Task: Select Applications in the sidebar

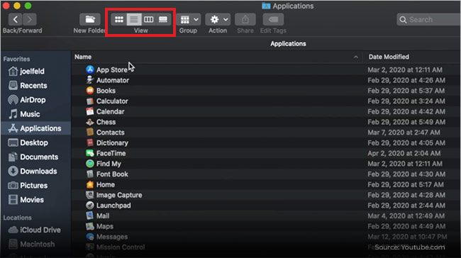Action: (x=35, y=128)
